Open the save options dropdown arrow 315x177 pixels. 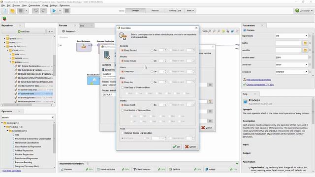tap(26, 11)
